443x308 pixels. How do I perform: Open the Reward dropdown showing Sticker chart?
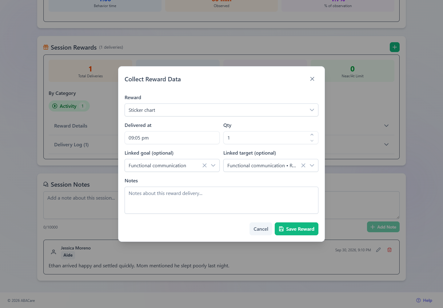221,110
